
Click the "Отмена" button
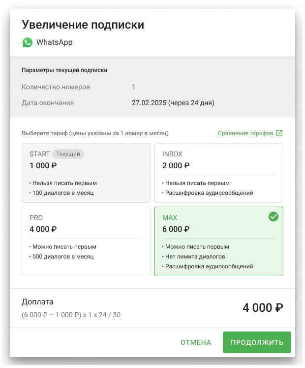point(196,342)
